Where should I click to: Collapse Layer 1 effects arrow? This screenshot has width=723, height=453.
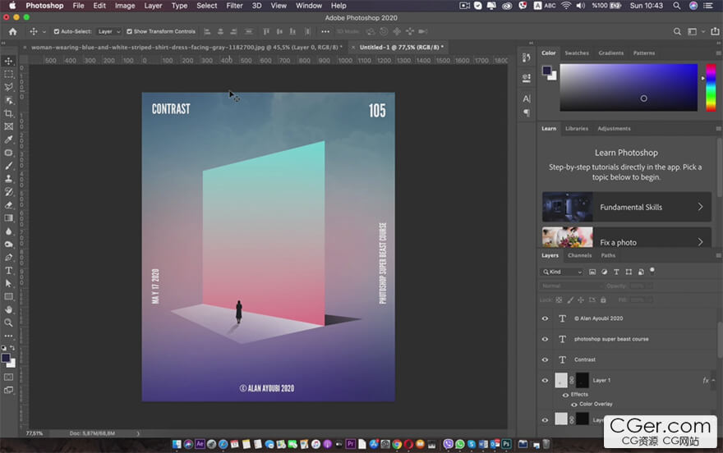(713, 380)
